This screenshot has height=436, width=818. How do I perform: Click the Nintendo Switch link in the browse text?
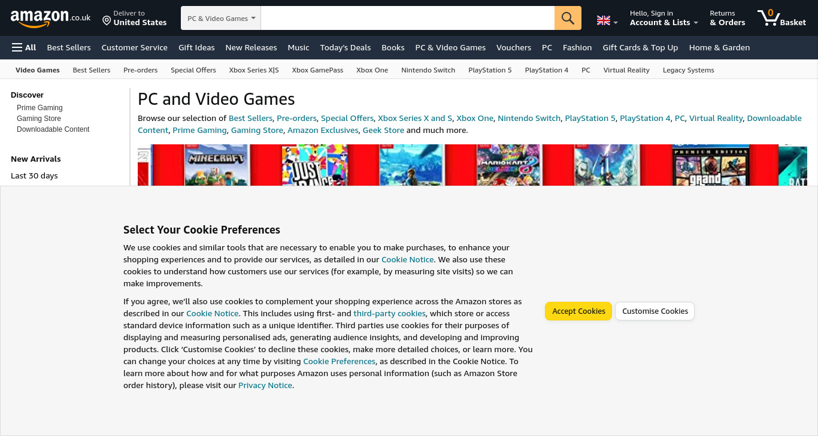tap(529, 118)
